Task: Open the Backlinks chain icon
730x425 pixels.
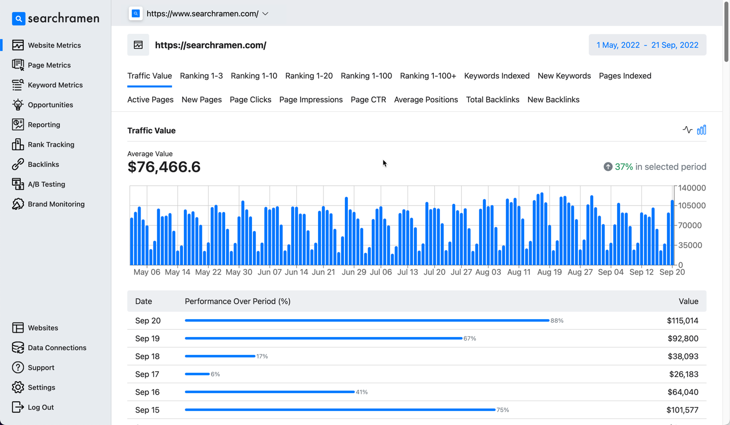Action: [x=18, y=164]
